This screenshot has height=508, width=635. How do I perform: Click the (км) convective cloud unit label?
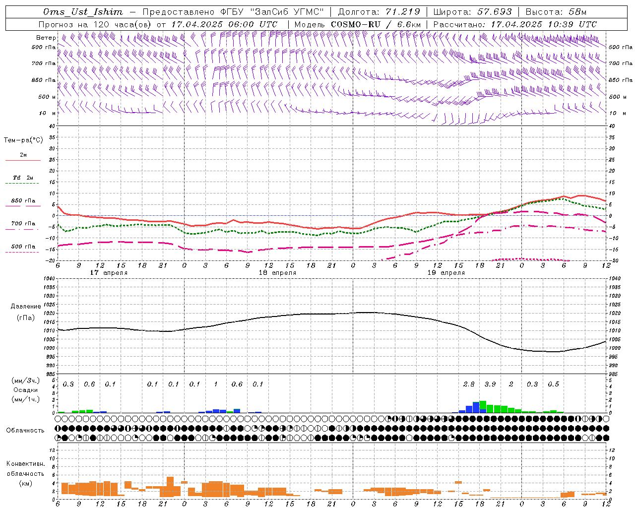coord(26,484)
